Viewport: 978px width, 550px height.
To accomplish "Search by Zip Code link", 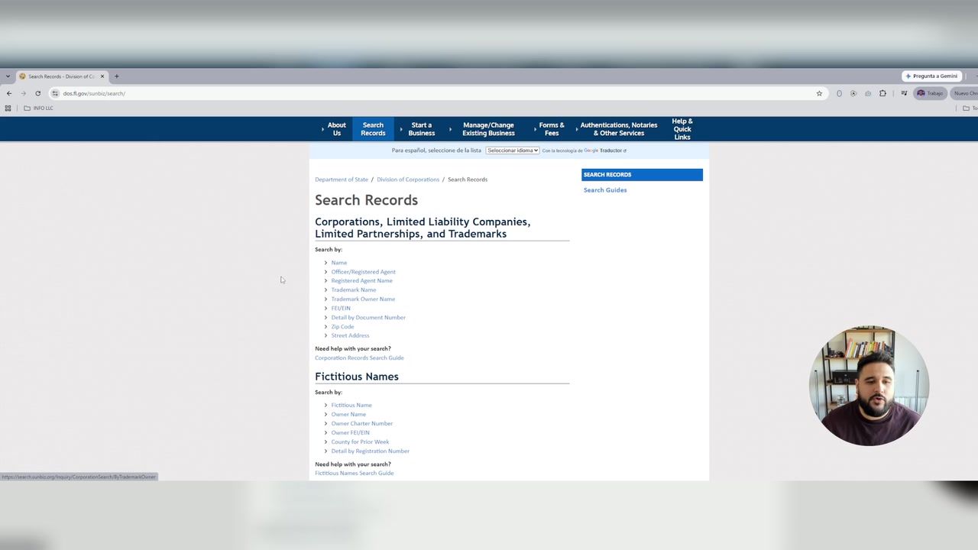I will 342,327.
